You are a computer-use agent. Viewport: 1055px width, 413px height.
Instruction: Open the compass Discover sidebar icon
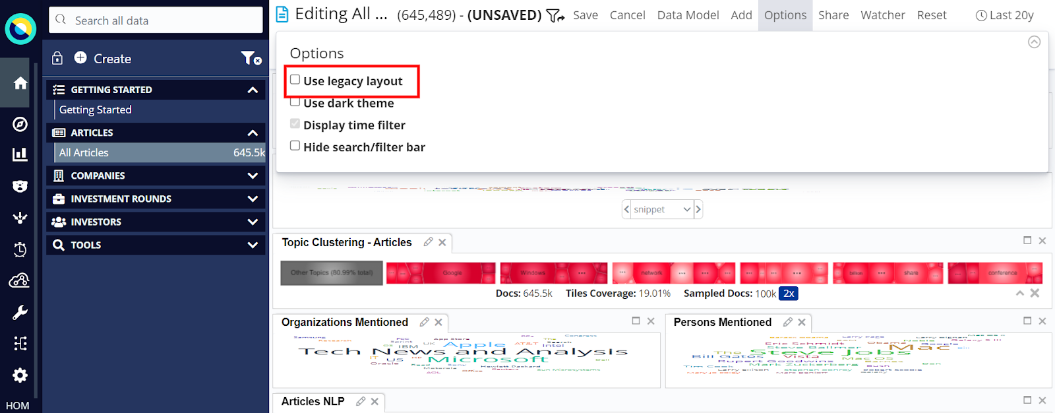coord(20,124)
